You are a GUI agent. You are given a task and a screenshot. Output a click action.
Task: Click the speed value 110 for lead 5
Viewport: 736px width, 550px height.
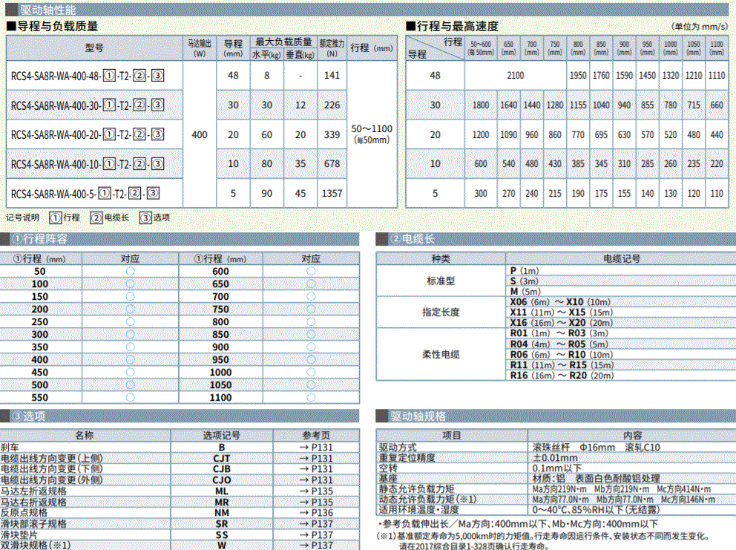tap(717, 194)
